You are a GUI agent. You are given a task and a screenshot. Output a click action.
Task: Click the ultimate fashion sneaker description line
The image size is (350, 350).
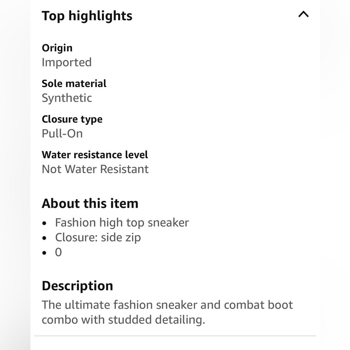pos(167,305)
